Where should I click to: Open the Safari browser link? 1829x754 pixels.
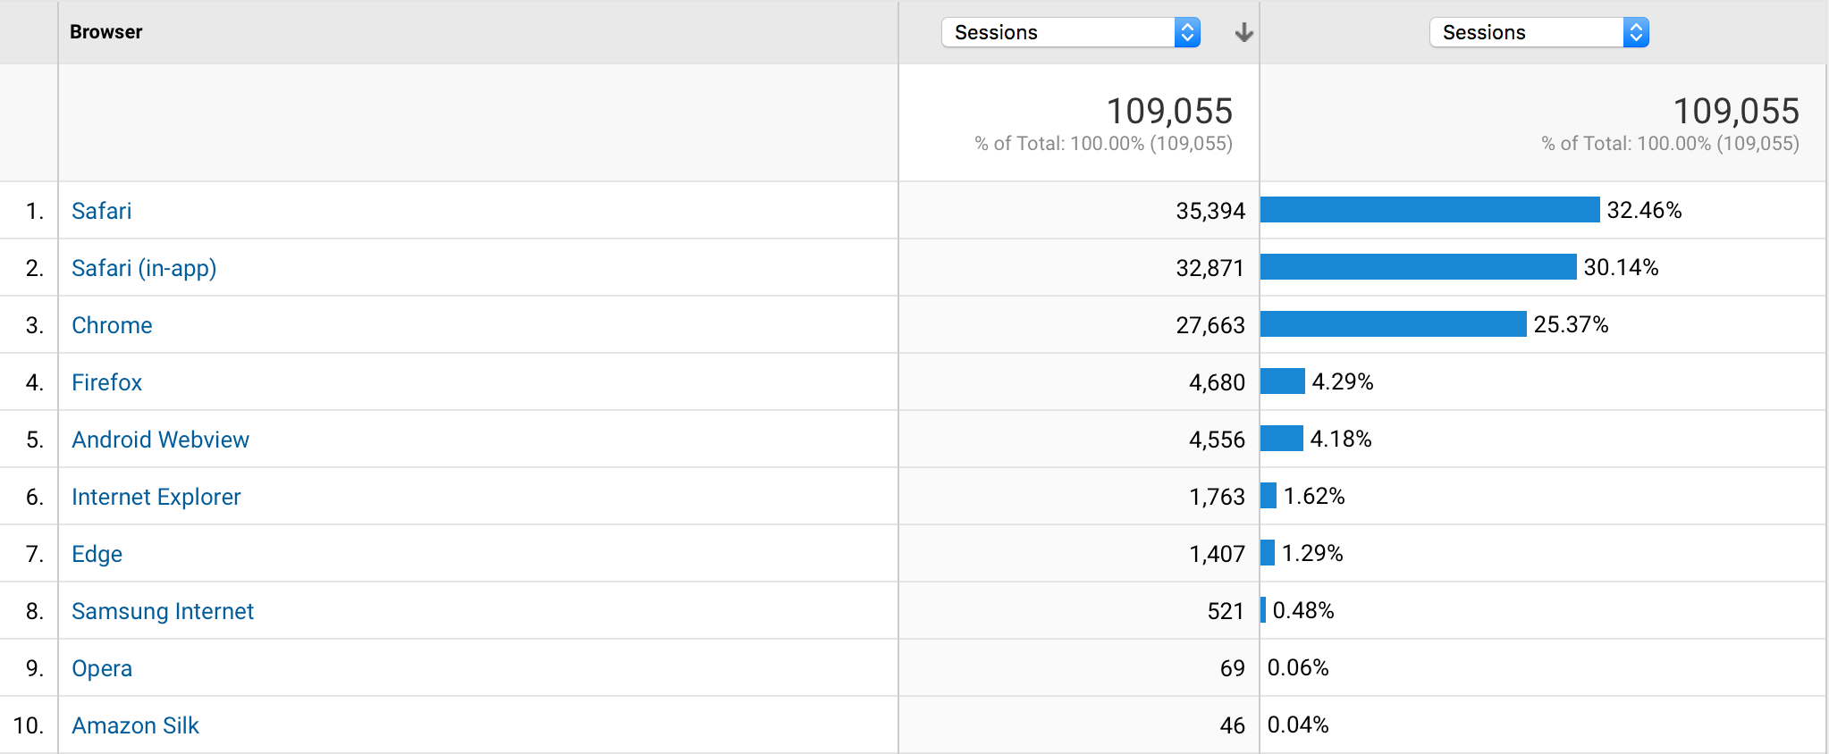[102, 211]
